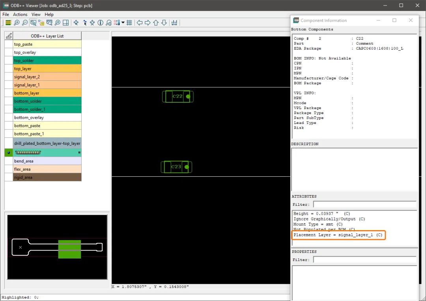The height and width of the screenshot is (301, 426).
Task: Select the C22 component in canvas
Action: pos(177,96)
